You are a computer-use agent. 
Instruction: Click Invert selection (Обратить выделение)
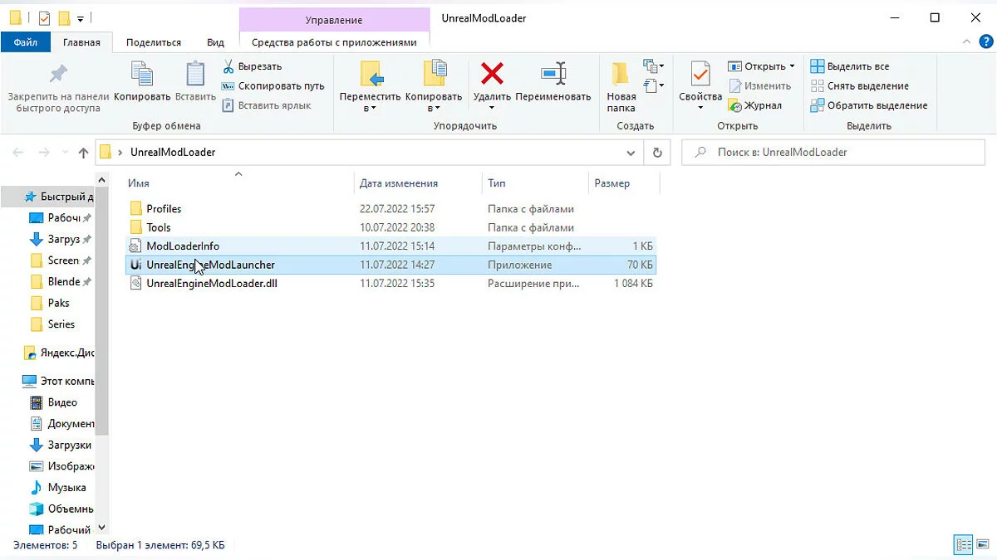point(868,105)
